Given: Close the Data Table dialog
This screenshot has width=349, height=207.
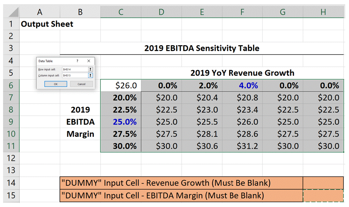Looking at the screenshot, I should [88, 61].
